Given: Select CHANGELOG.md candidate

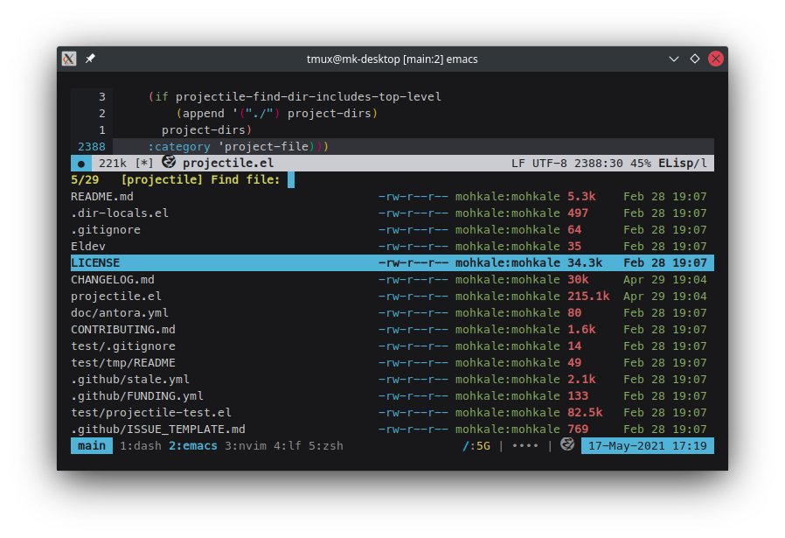Looking at the screenshot, I should pos(392,280).
